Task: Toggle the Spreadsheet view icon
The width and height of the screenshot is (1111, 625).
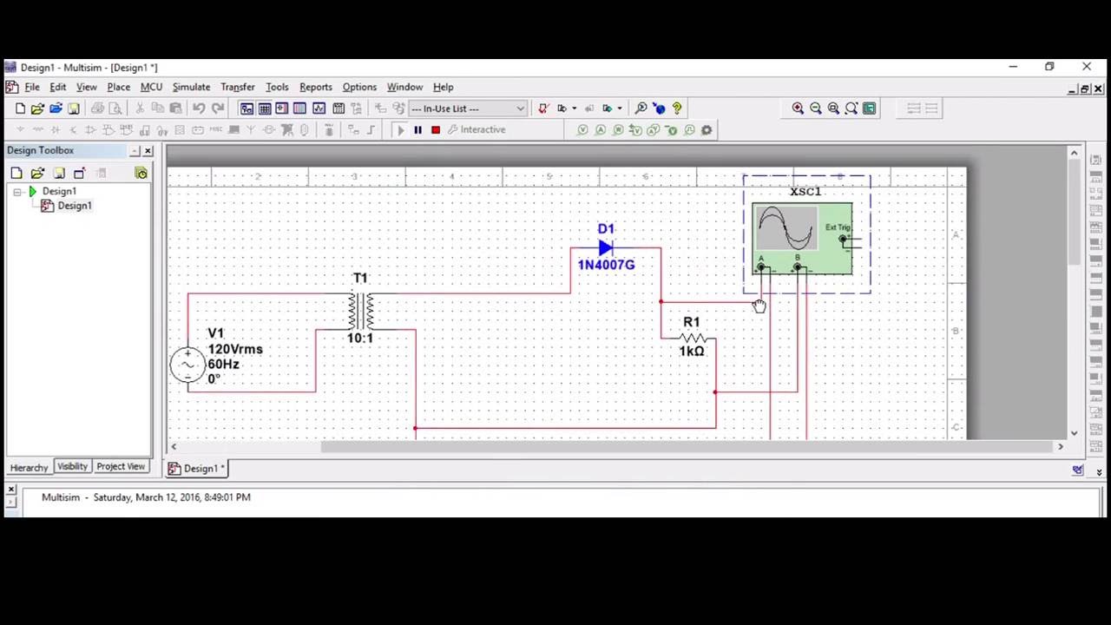Action: tap(265, 109)
